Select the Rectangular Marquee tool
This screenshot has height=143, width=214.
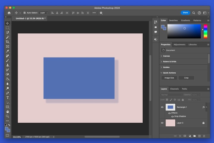click(8, 28)
